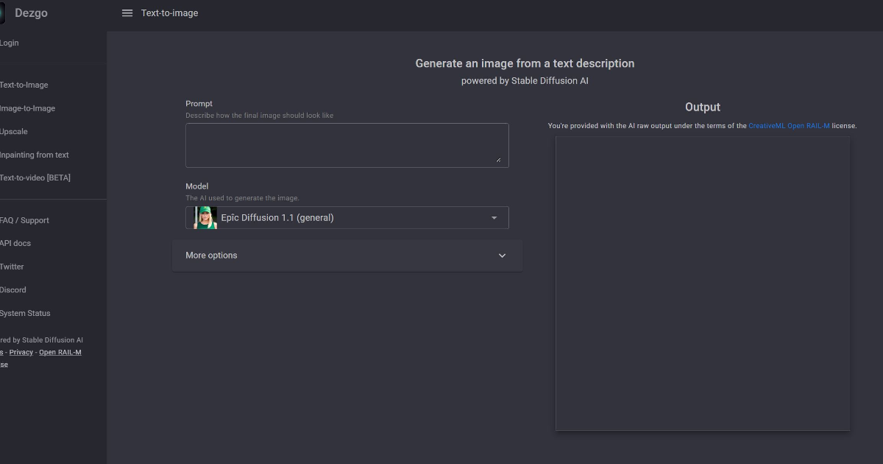Expand the More options section
Screen dimensions: 883x464
coord(347,255)
